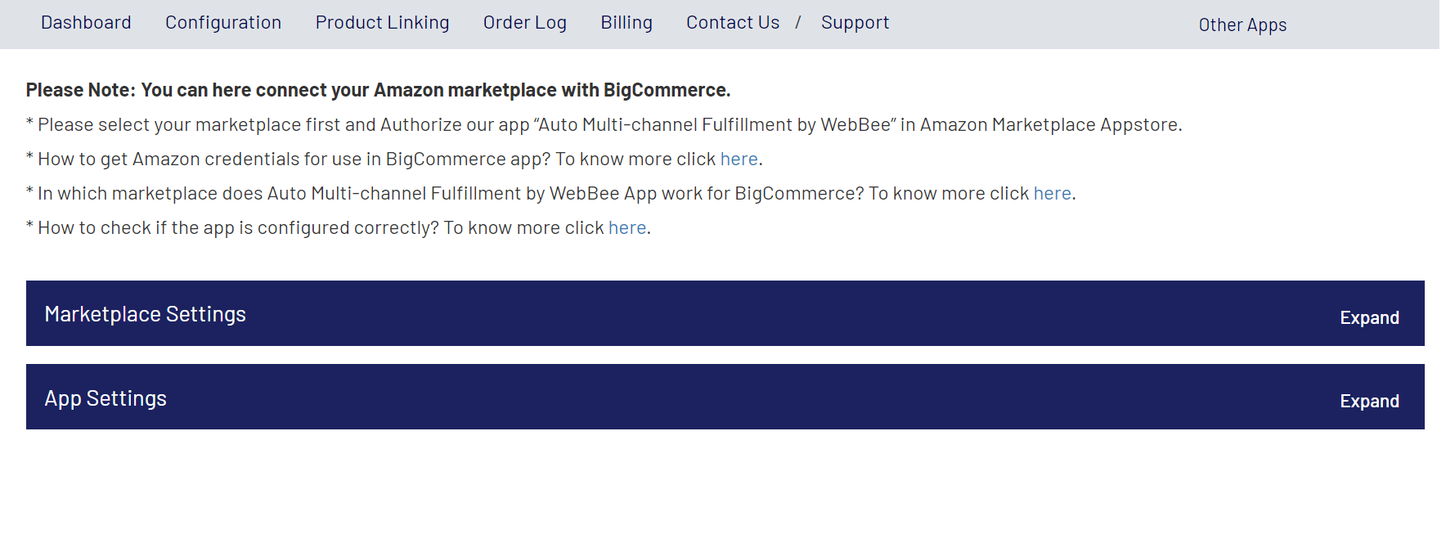Viewport: 1455px width, 548px height.
Task: Click the bold 'Please Note' heading text
Action: (378, 90)
